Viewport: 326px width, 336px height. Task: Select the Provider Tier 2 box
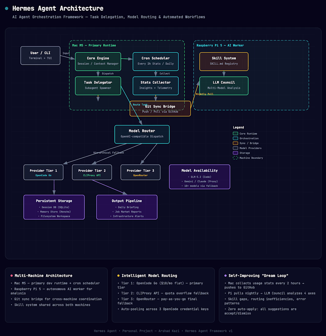tap(92, 172)
